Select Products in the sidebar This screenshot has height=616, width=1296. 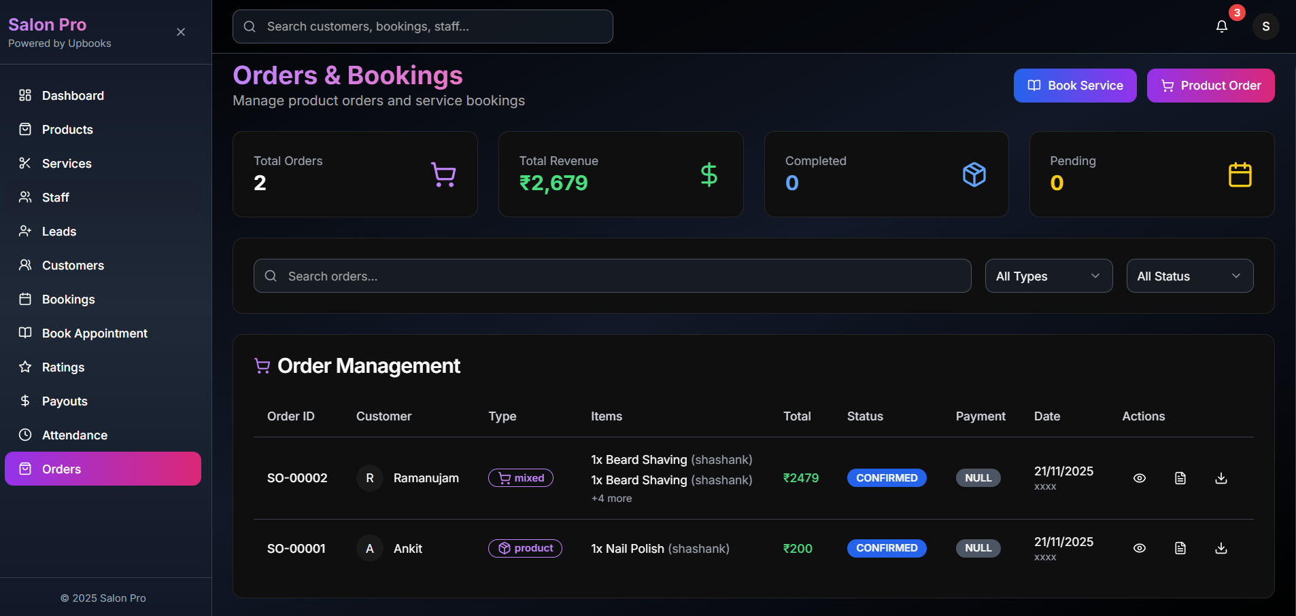(67, 129)
